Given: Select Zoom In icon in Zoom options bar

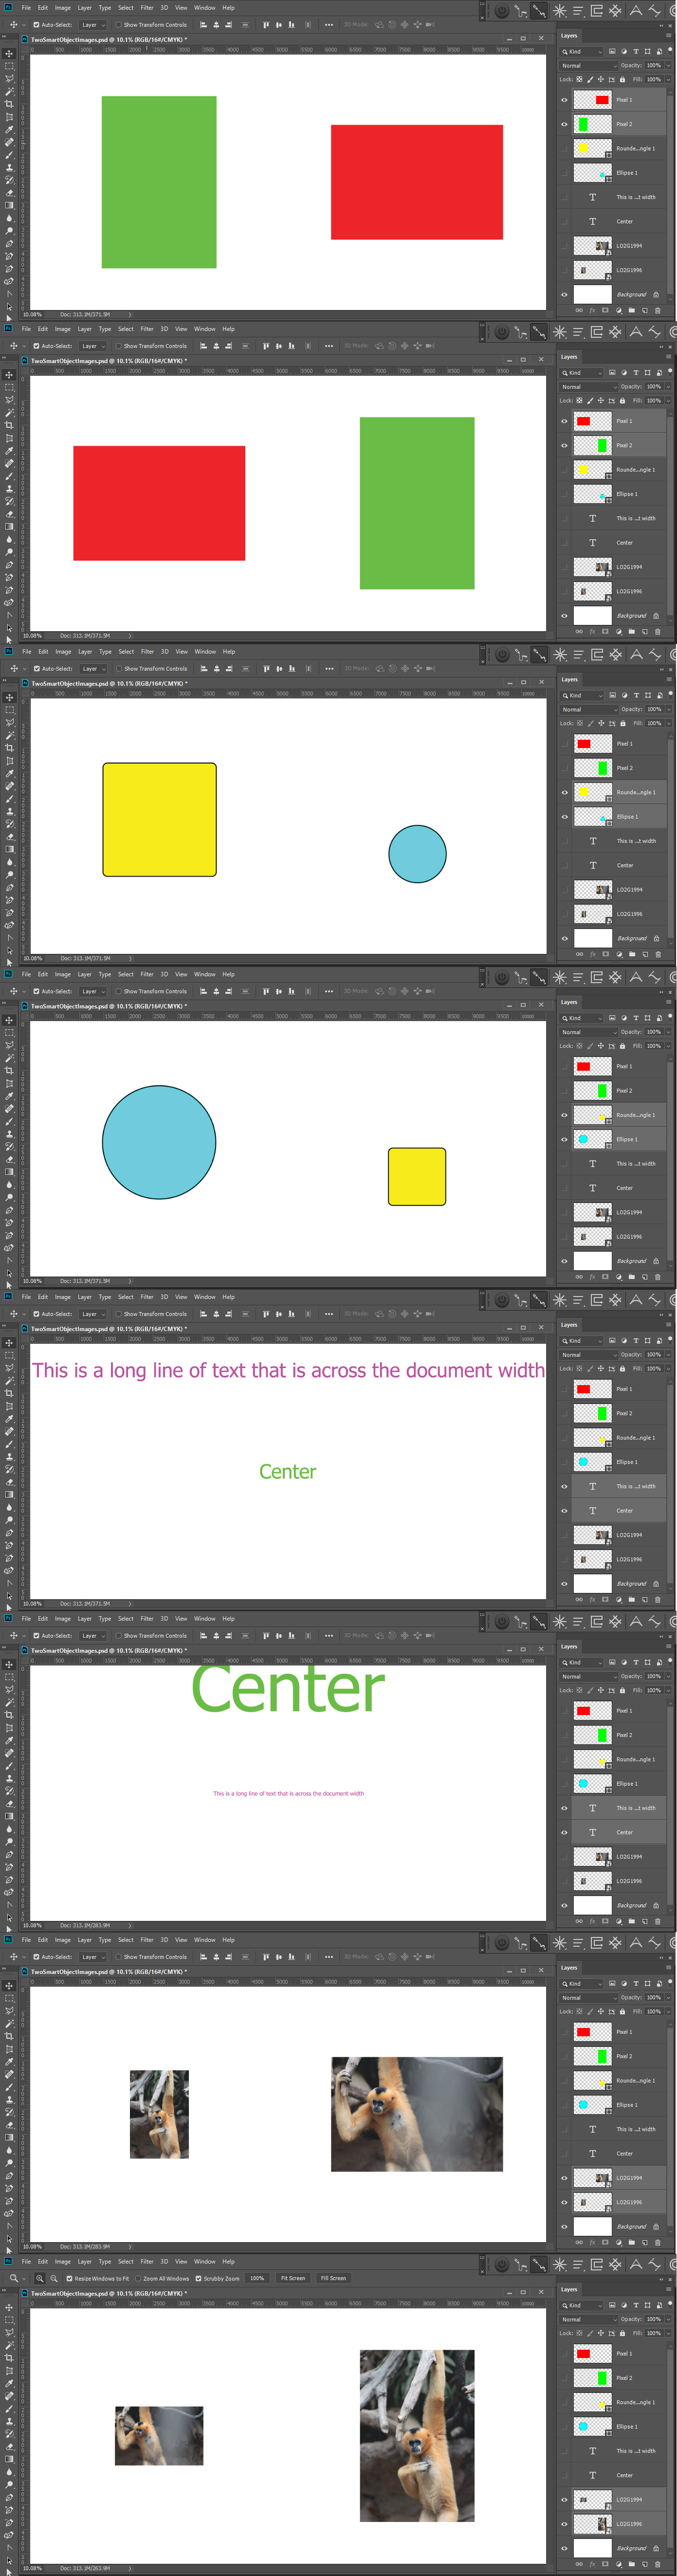Looking at the screenshot, I should [39, 2278].
